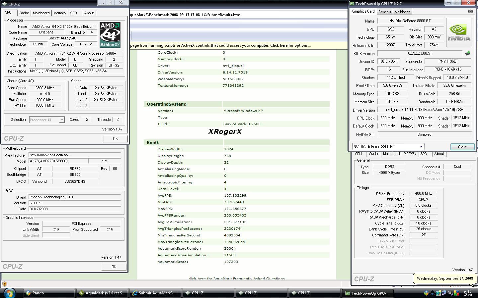Click the Windows Security Center shield tray icon
The image size is (478, 298).
click(x=457, y=293)
